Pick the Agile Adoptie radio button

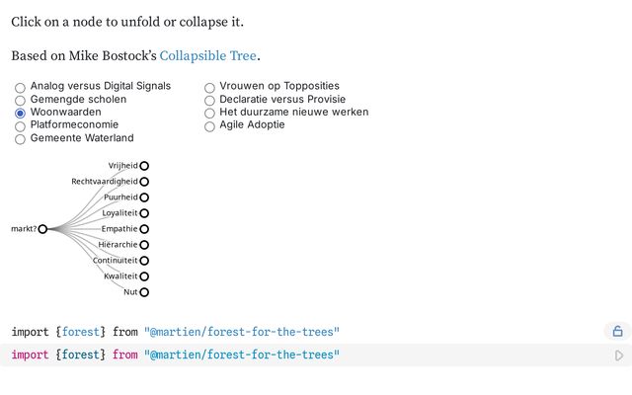(209, 126)
